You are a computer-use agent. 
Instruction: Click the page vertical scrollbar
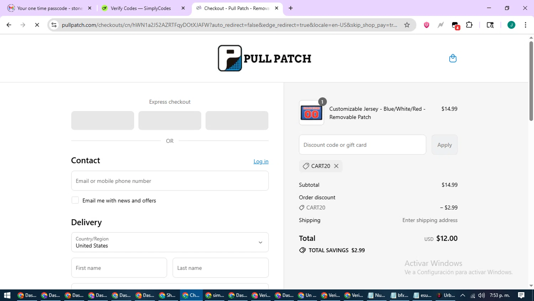pyautogui.click(x=531, y=81)
